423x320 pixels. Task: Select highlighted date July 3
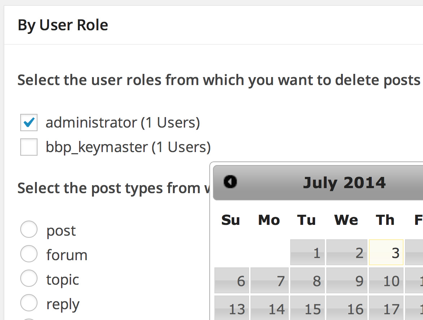[x=386, y=252]
